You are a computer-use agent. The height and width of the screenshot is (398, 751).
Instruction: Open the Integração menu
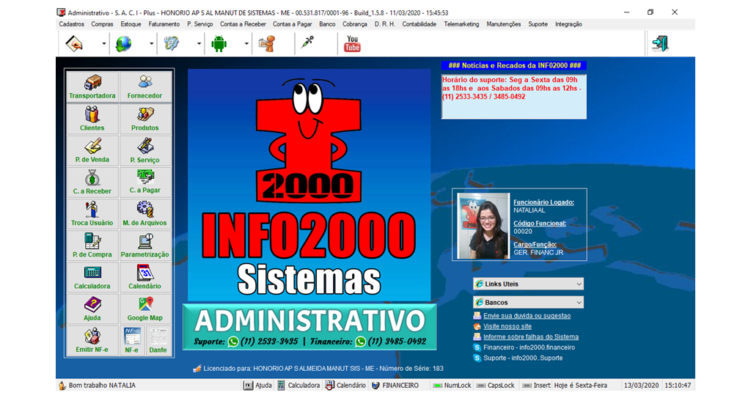point(568,24)
